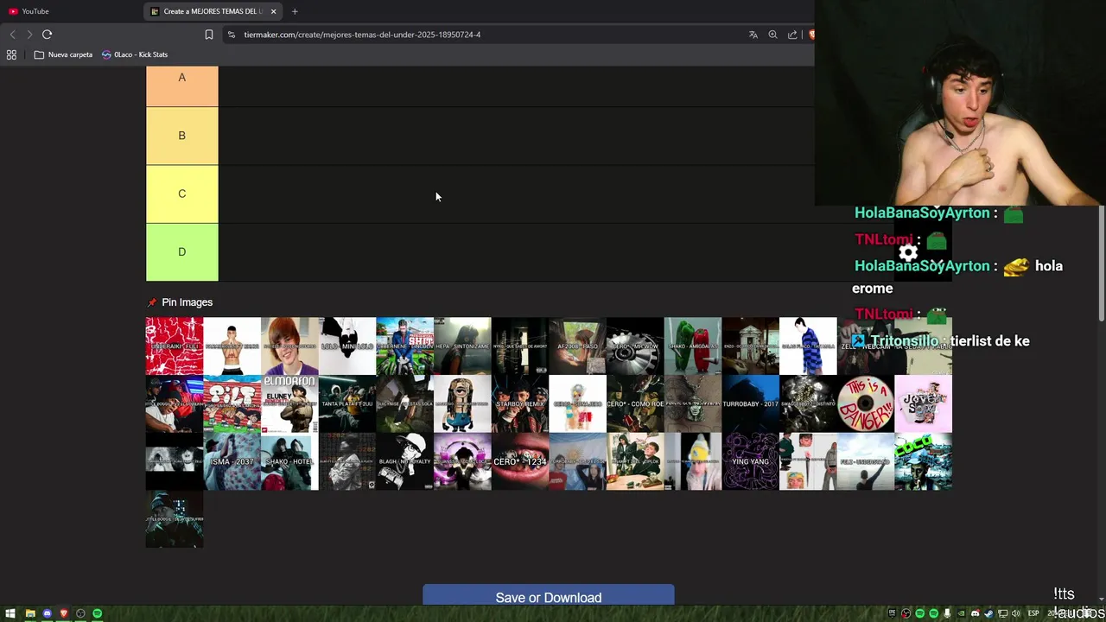Select the cartoon PILF cover thumbnail
The width and height of the screenshot is (1106, 622).
pyautogui.click(x=232, y=403)
